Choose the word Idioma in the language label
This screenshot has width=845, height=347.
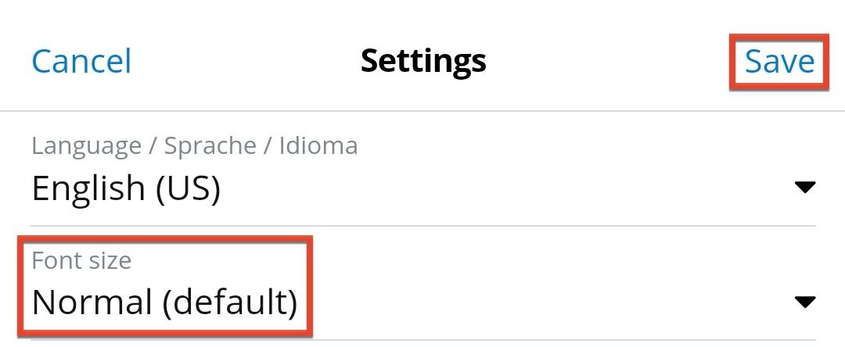(318, 145)
